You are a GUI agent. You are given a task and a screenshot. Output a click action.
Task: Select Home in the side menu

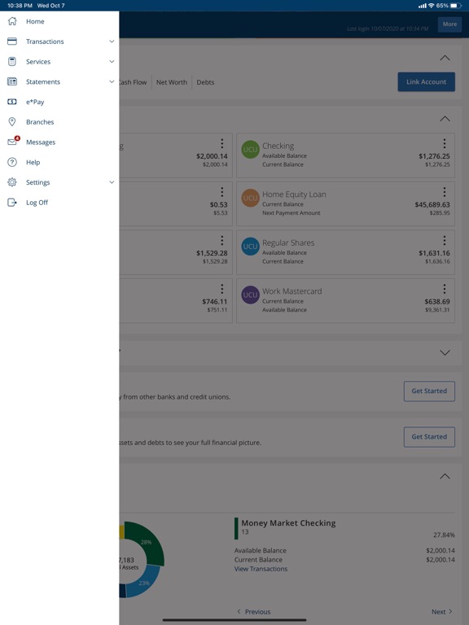coord(35,21)
